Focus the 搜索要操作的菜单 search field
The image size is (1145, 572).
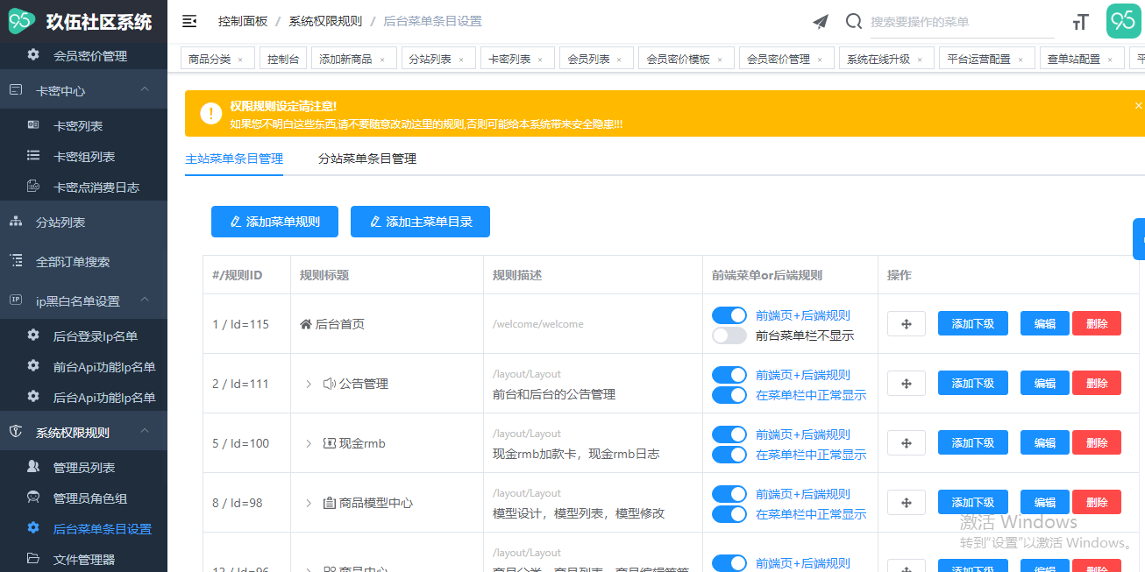pyautogui.click(x=962, y=22)
